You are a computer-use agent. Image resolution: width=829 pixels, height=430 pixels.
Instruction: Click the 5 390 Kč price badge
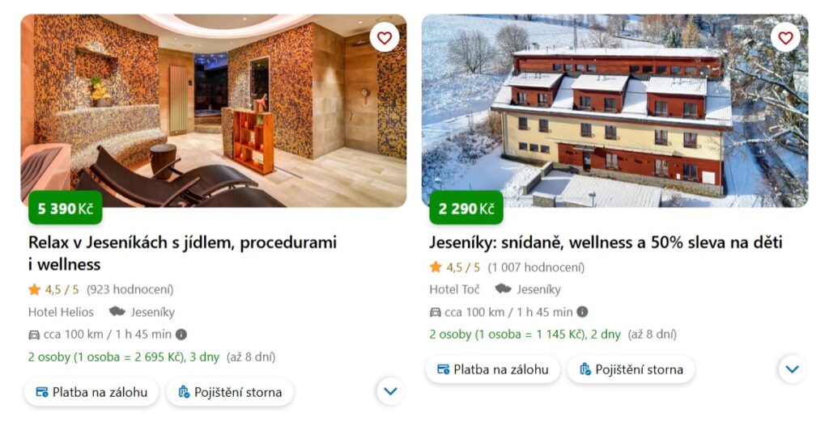click(65, 209)
